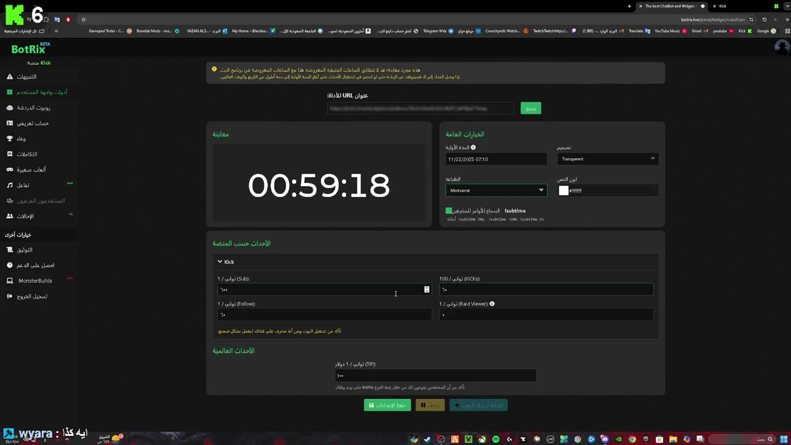Open the Windows Start button
Viewport: 791px width, 445px height.
[x=784, y=439]
